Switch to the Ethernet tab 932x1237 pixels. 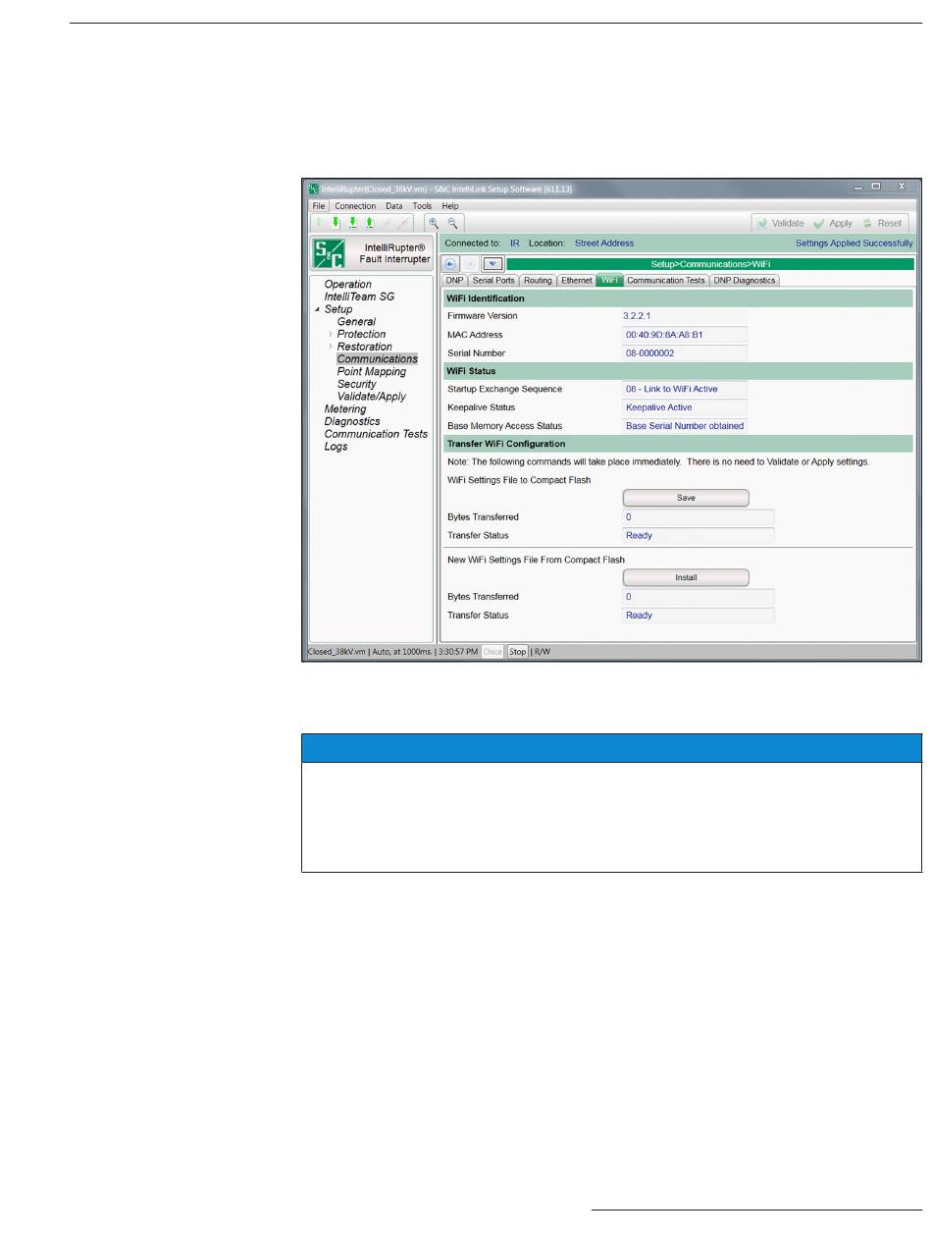(577, 281)
